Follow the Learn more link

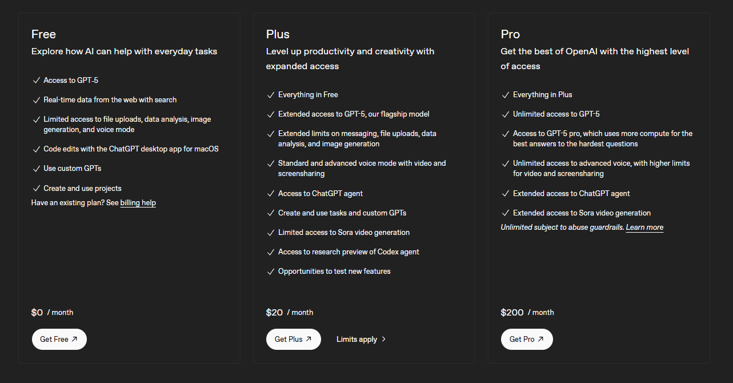pyautogui.click(x=644, y=228)
